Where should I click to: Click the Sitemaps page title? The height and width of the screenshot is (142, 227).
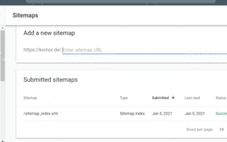(x=25, y=15)
